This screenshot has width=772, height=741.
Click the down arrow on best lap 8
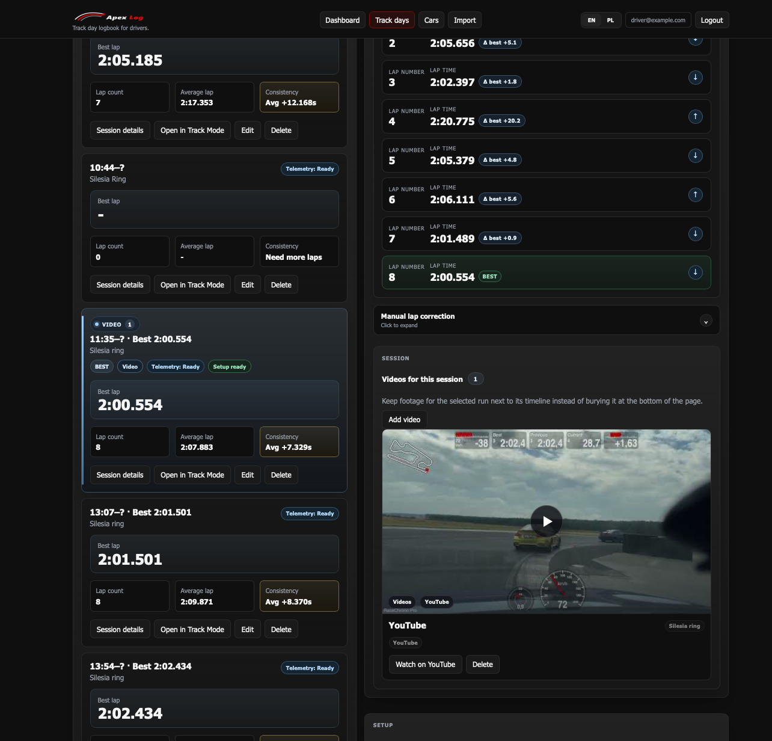tap(695, 272)
